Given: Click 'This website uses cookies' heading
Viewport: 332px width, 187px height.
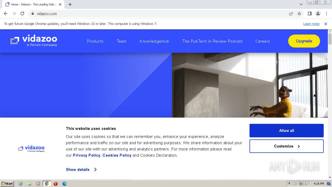Looking at the screenshot, I should [91, 129].
